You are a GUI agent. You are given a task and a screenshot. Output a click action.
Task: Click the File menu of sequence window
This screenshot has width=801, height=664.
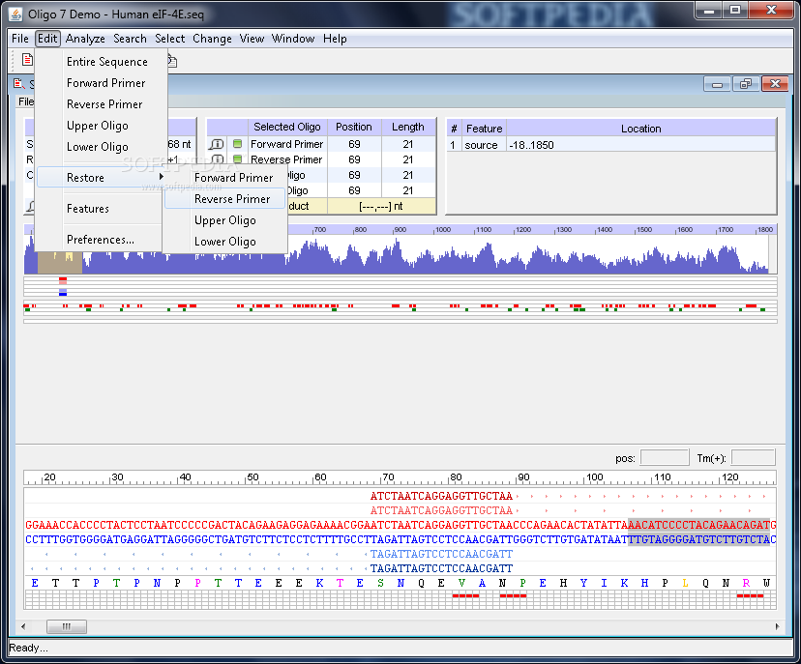pyautogui.click(x=26, y=101)
